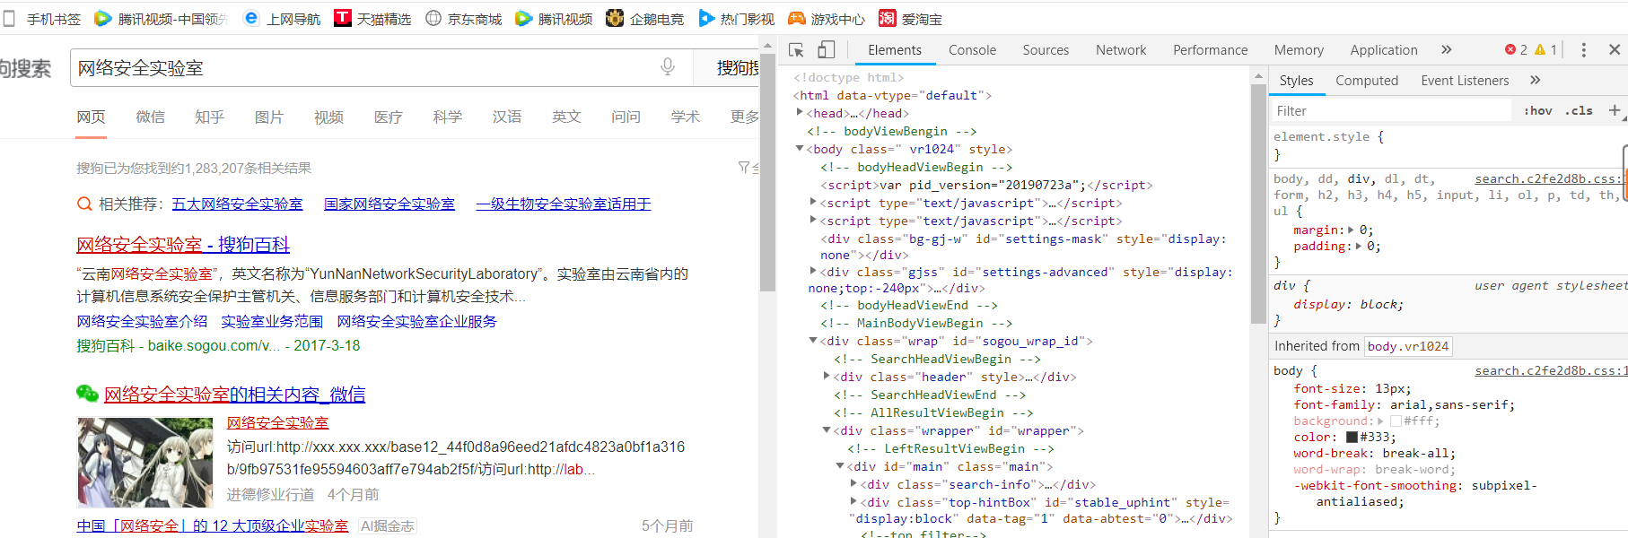
Task: Close the DevTools panel
Action: pyautogui.click(x=1614, y=50)
